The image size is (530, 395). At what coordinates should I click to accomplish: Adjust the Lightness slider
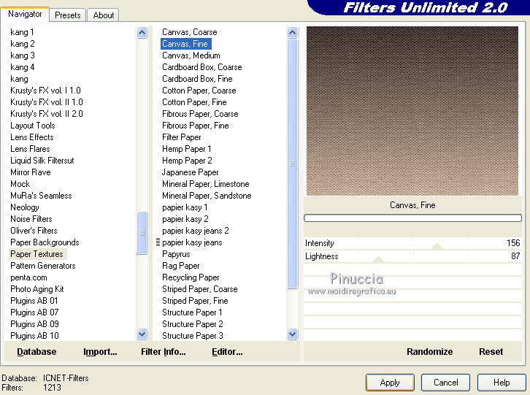[x=379, y=259]
